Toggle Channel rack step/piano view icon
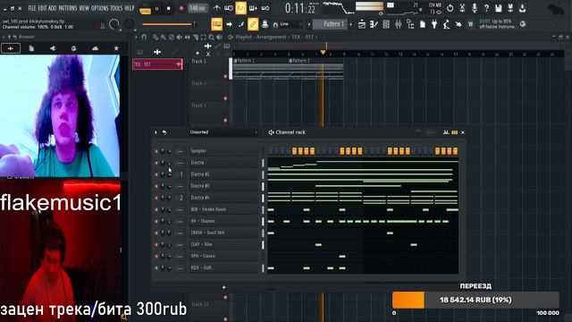 pos(454,132)
